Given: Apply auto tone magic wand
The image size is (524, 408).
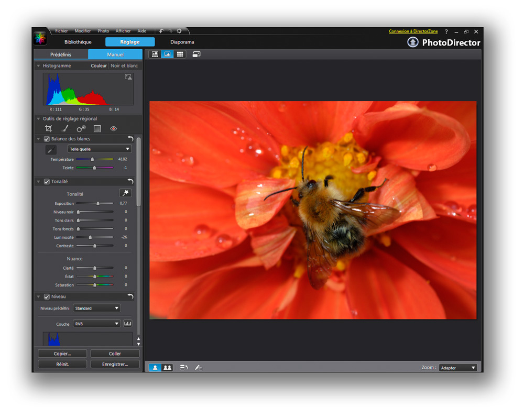Looking at the screenshot, I should pos(125,193).
